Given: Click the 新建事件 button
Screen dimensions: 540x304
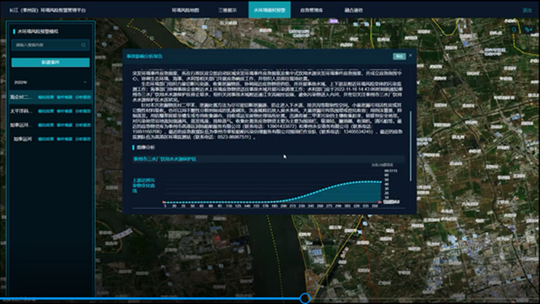Looking at the screenshot, I should point(50,62).
